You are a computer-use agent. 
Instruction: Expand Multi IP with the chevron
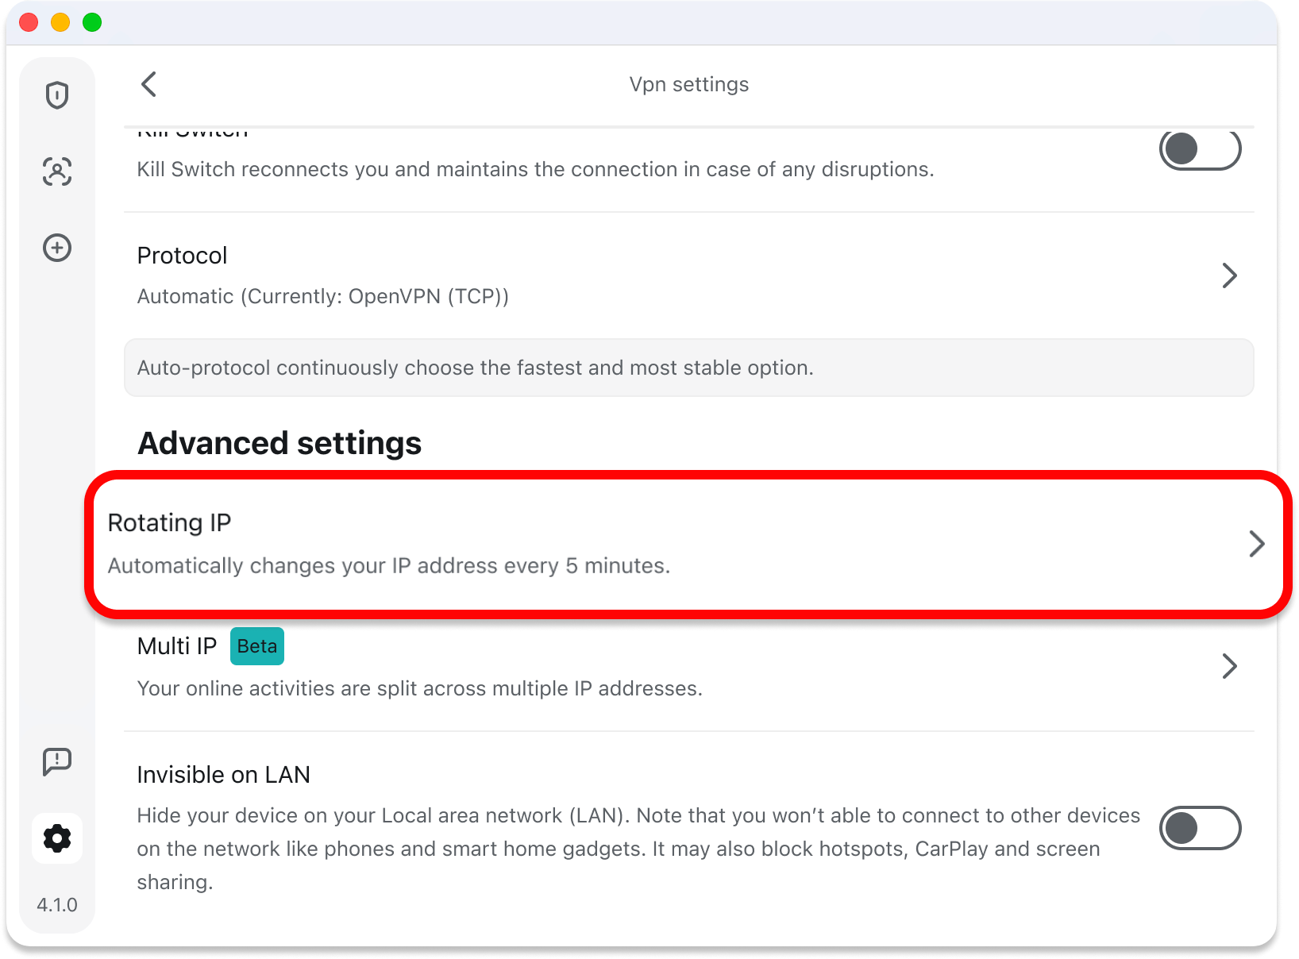tap(1229, 666)
